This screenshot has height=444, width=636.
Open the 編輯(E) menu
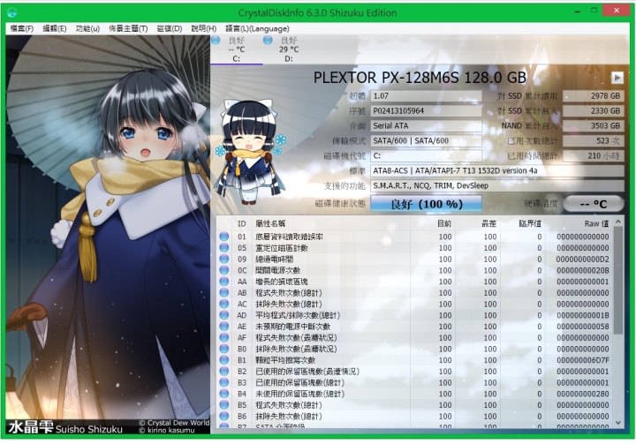point(55,28)
